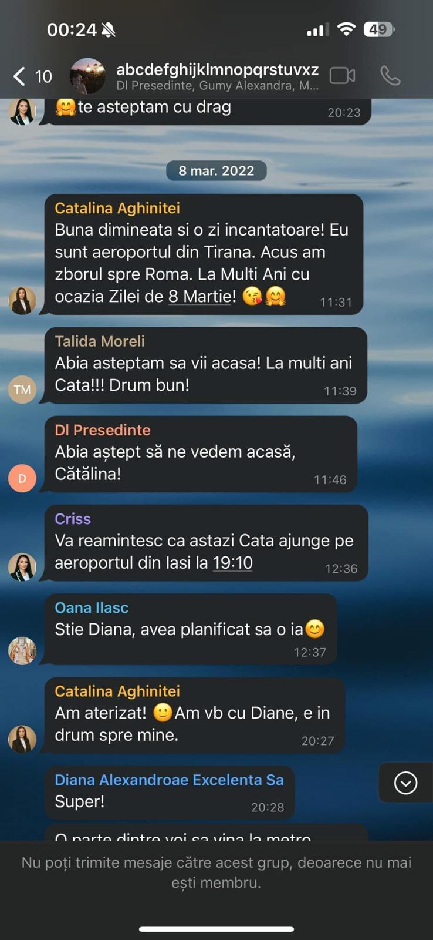Screen dimensions: 433x940
Task: Start a video call with the group
Action: pos(342,76)
